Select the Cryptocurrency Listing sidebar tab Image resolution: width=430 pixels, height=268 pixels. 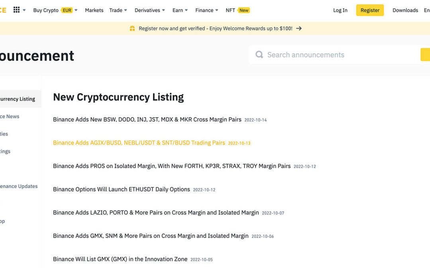(x=18, y=99)
